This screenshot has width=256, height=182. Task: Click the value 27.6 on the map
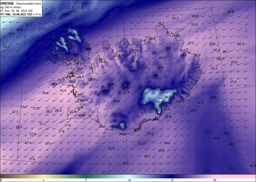tap(32, 159)
